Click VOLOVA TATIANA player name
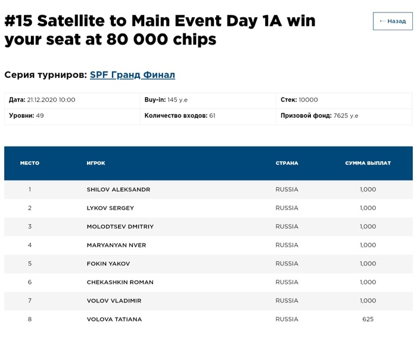417x343 pixels. (x=114, y=319)
